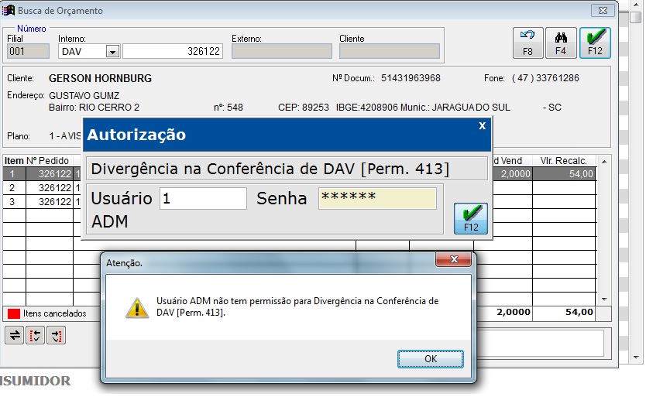Click the Senha password field
The height and width of the screenshot is (397, 646).
[377, 198]
